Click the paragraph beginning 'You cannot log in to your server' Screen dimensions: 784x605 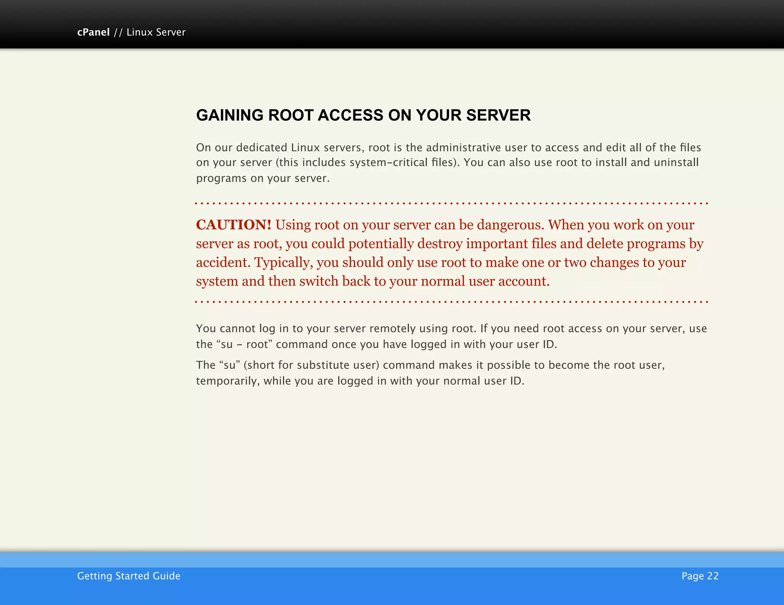451,336
